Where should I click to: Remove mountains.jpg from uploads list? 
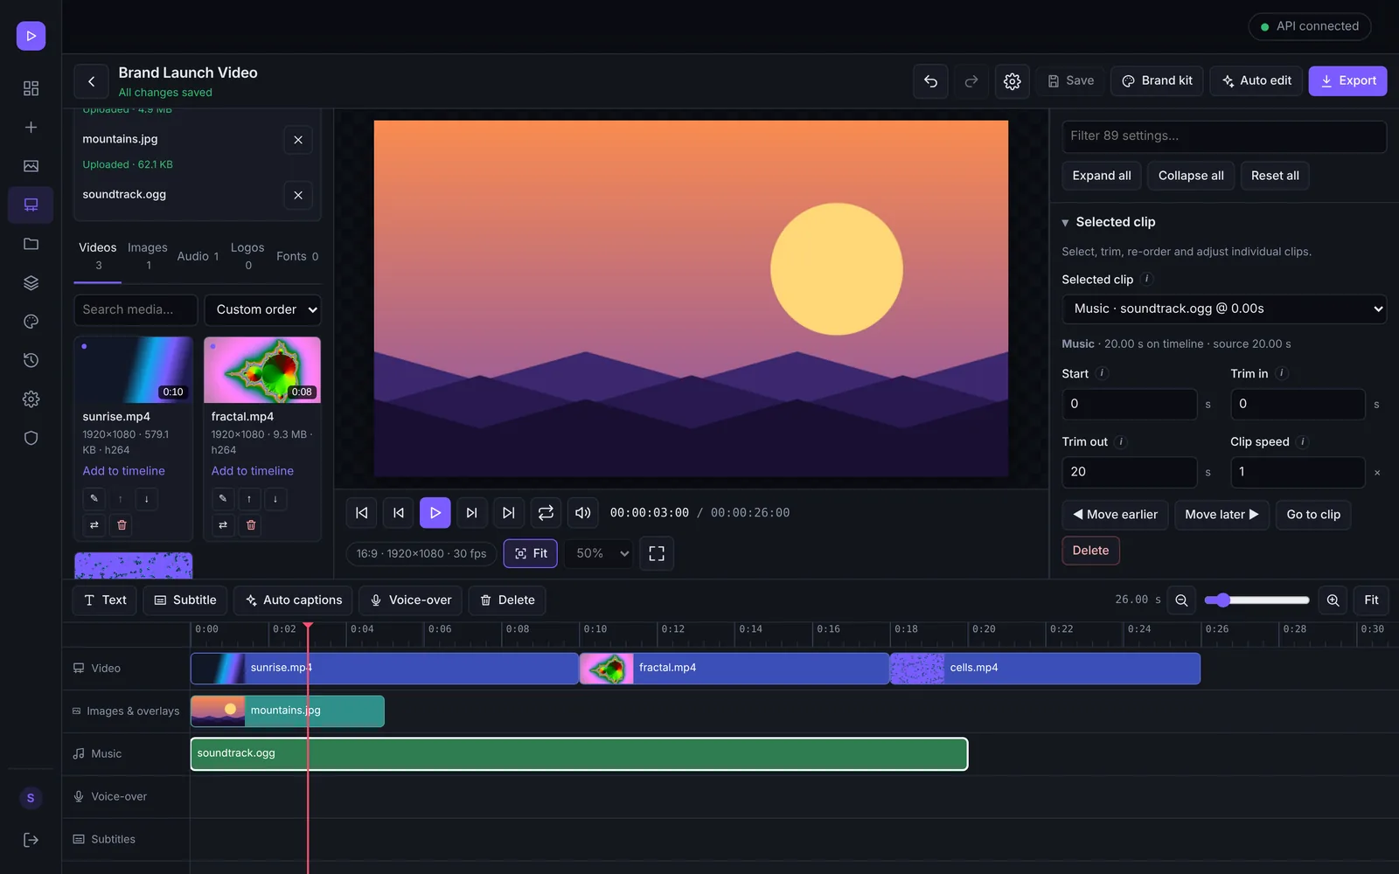298,140
